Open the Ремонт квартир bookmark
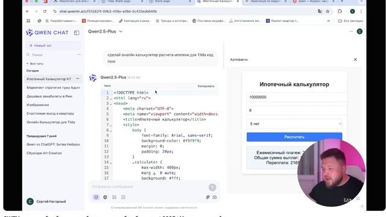 [x=282, y=21]
